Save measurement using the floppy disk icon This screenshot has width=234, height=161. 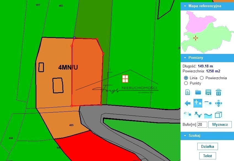coord(208,92)
